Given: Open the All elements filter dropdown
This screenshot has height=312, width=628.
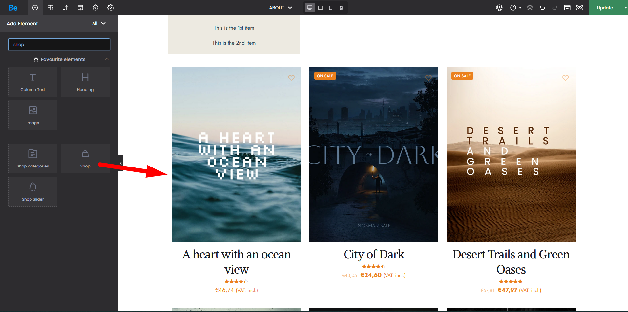Looking at the screenshot, I should [x=99, y=23].
